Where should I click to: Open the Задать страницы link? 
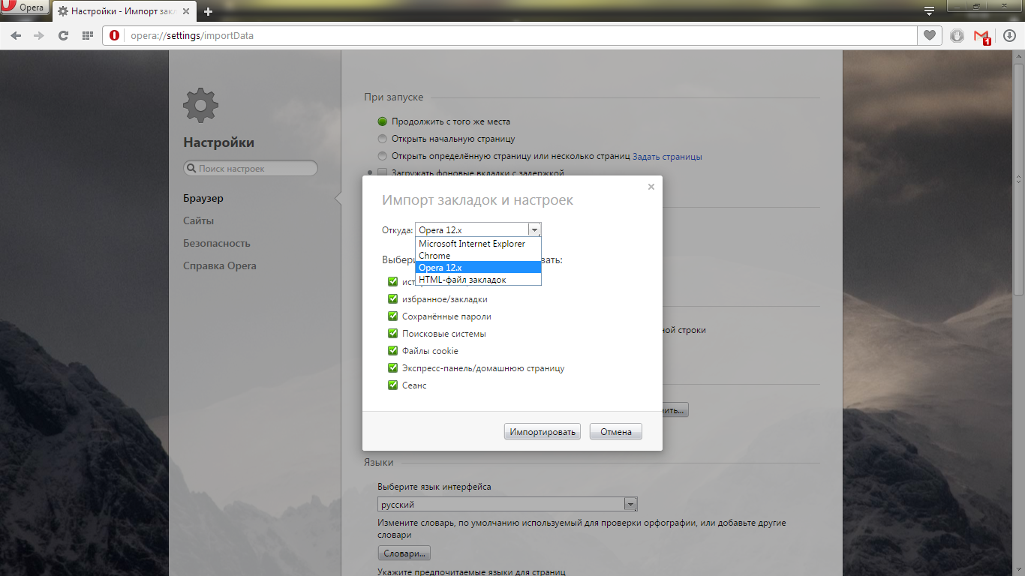click(x=667, y=157)
